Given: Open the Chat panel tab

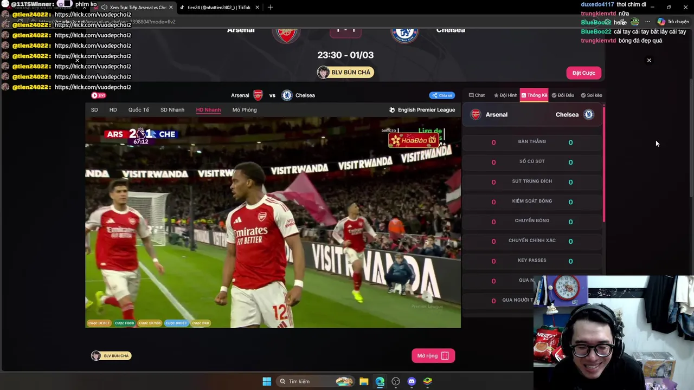Looking at the screenshot, I should tap(477, 95).
